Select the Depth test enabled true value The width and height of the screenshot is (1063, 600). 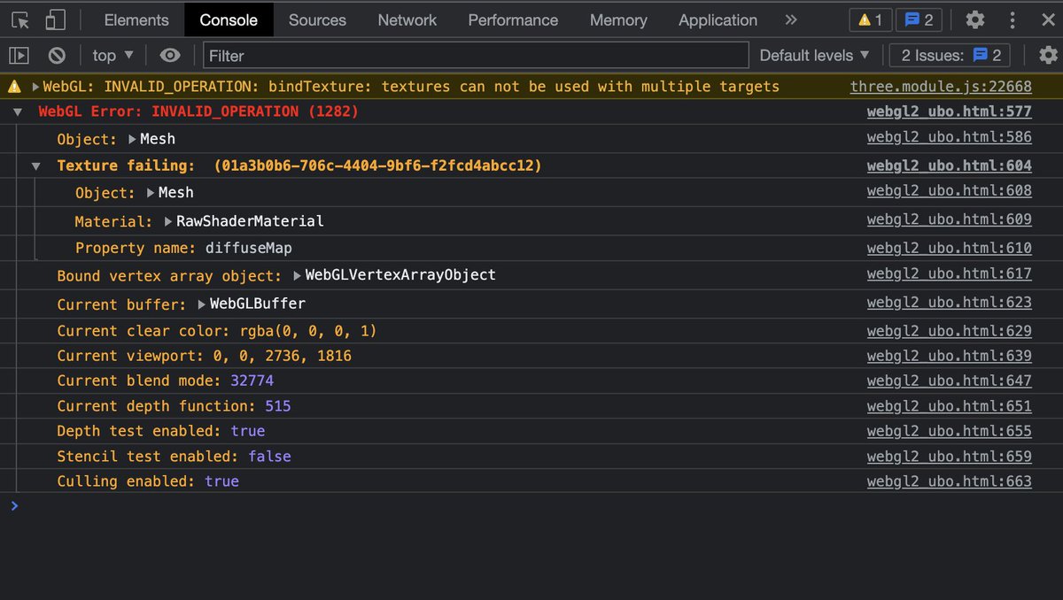[248, 431]
